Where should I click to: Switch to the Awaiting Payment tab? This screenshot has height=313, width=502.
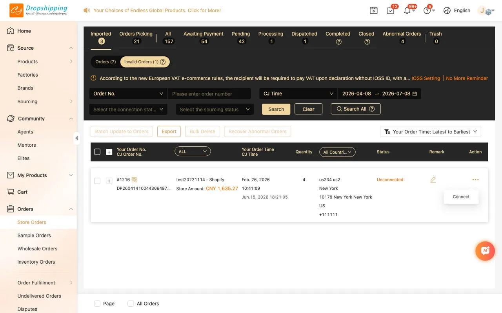pos(203,38)
